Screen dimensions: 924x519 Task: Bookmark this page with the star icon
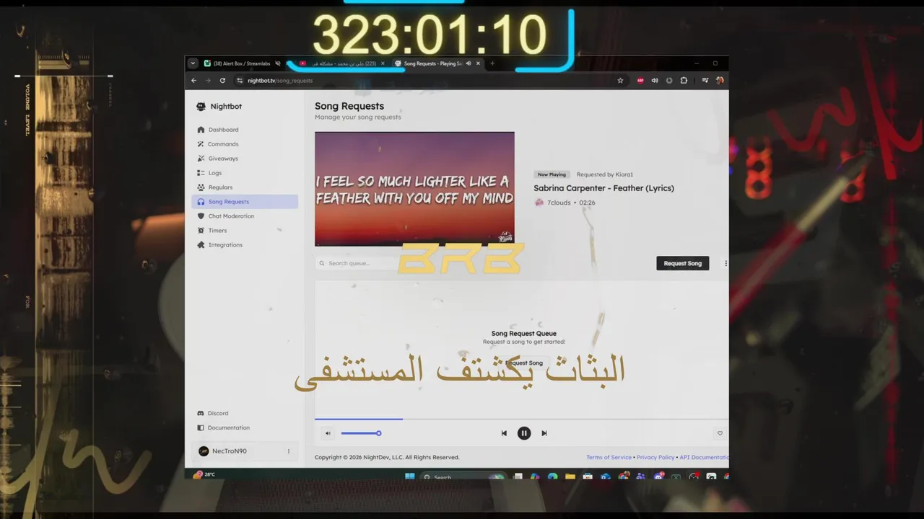click(620, 81)
